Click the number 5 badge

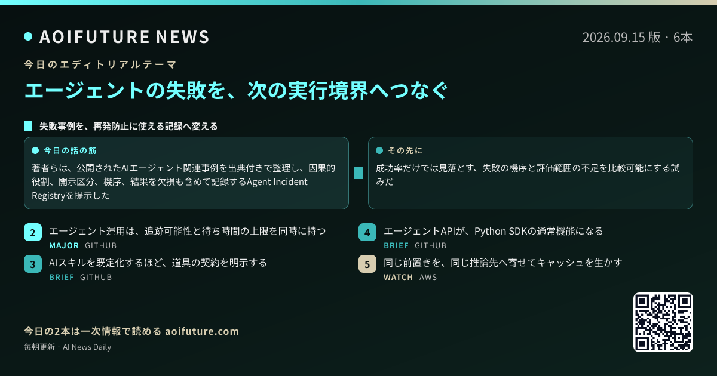coord(367,264)
